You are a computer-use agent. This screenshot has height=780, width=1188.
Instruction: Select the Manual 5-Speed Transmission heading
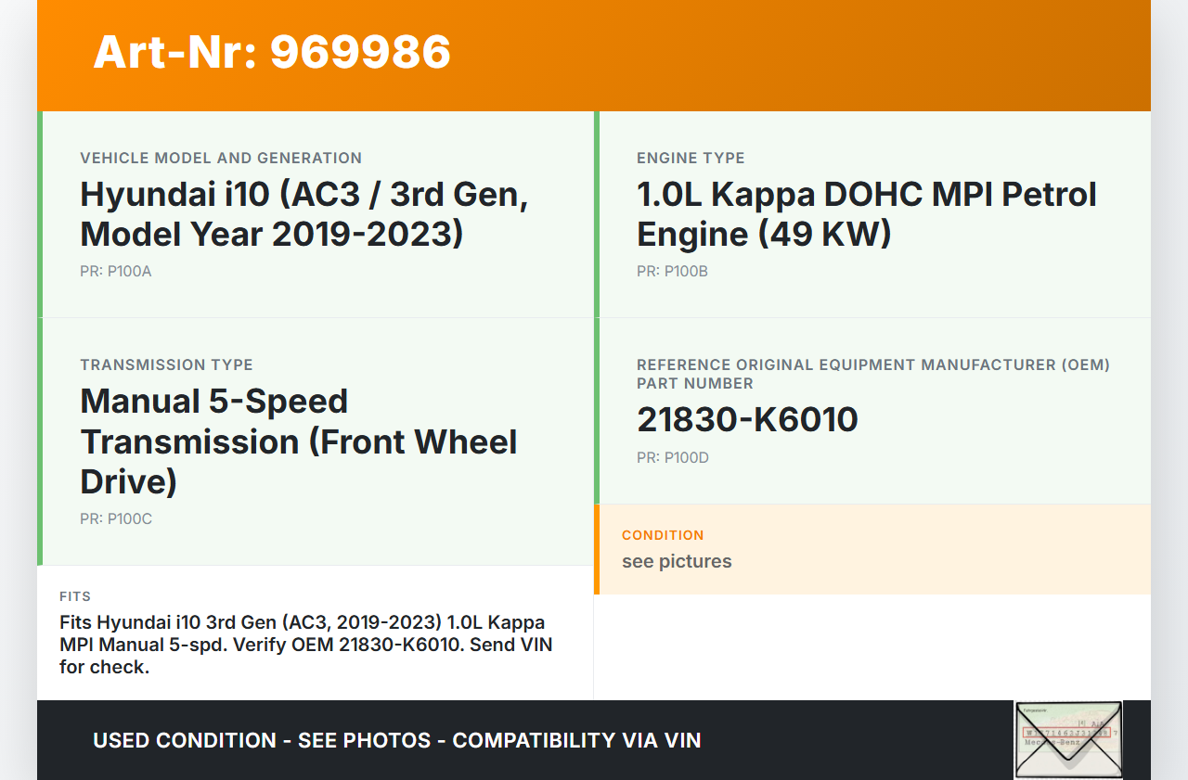(x=299, y=441)
